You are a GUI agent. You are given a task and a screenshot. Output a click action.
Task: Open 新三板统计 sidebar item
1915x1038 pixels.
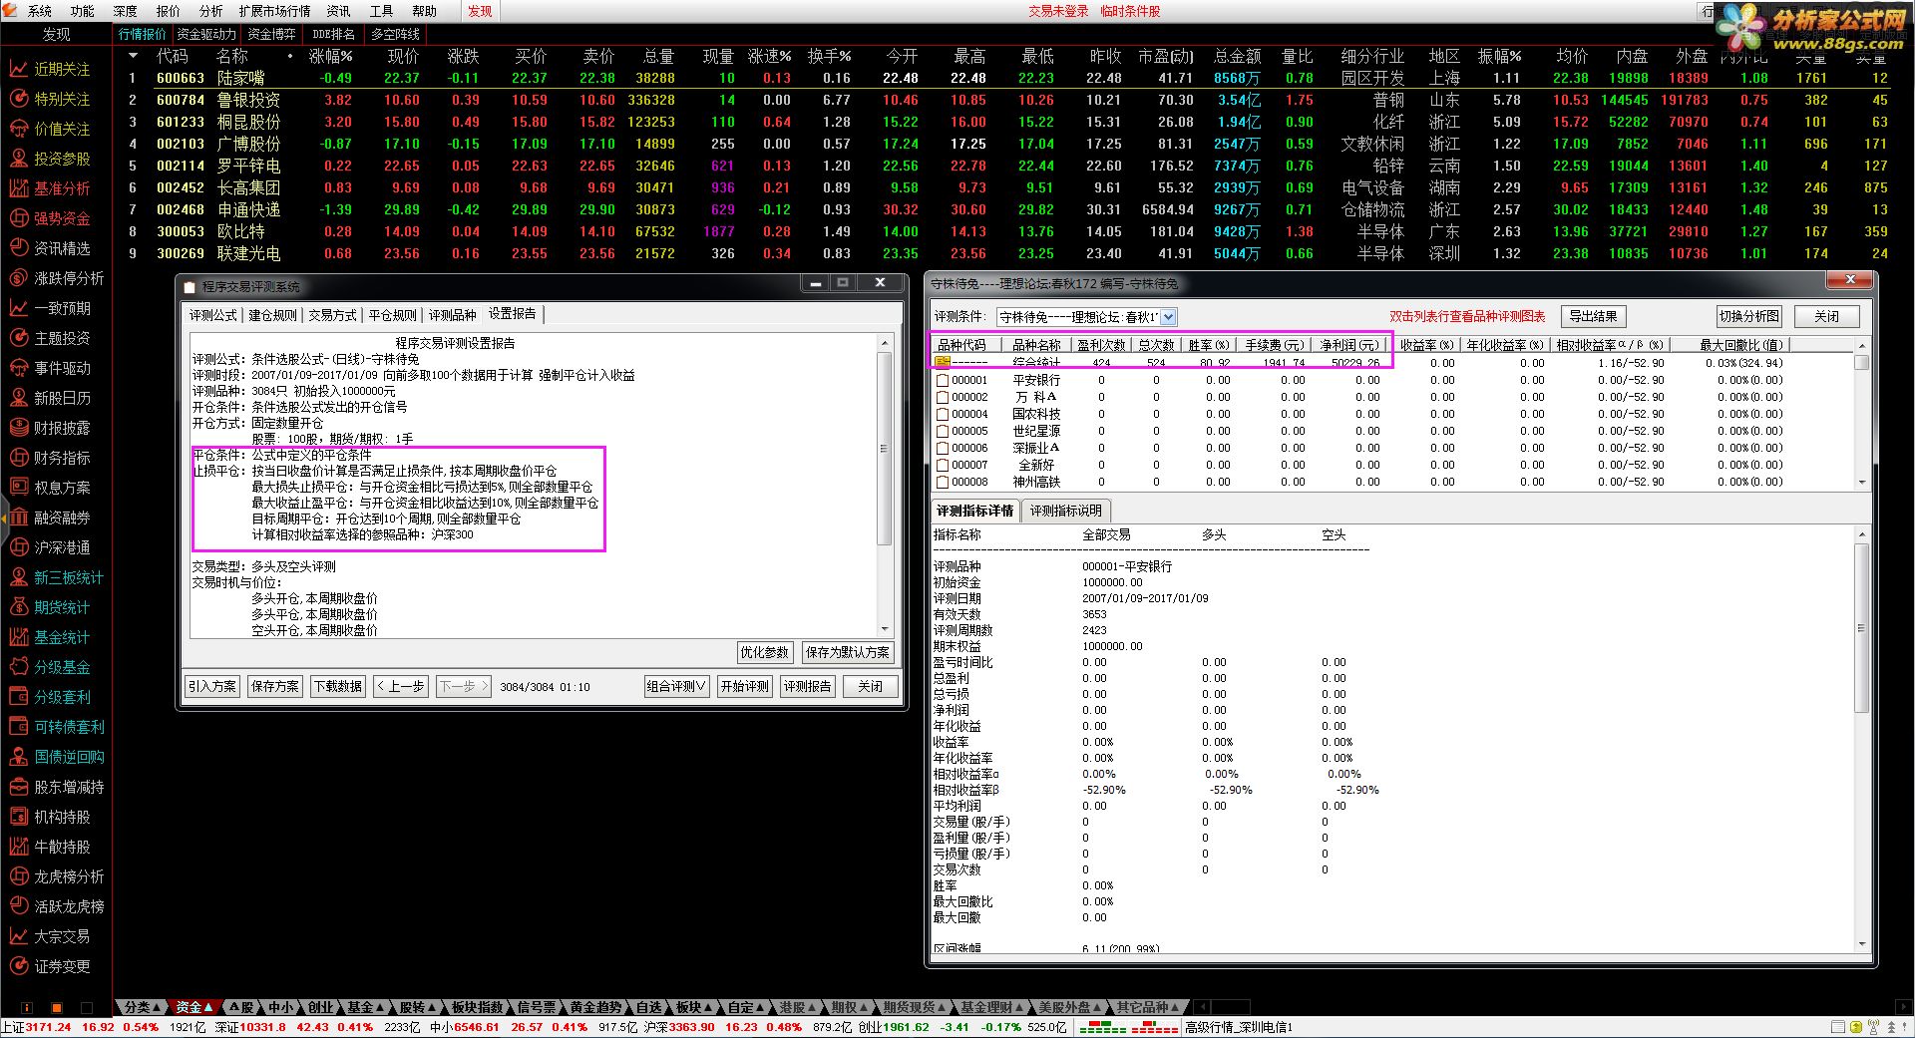(x=56, y=577)
